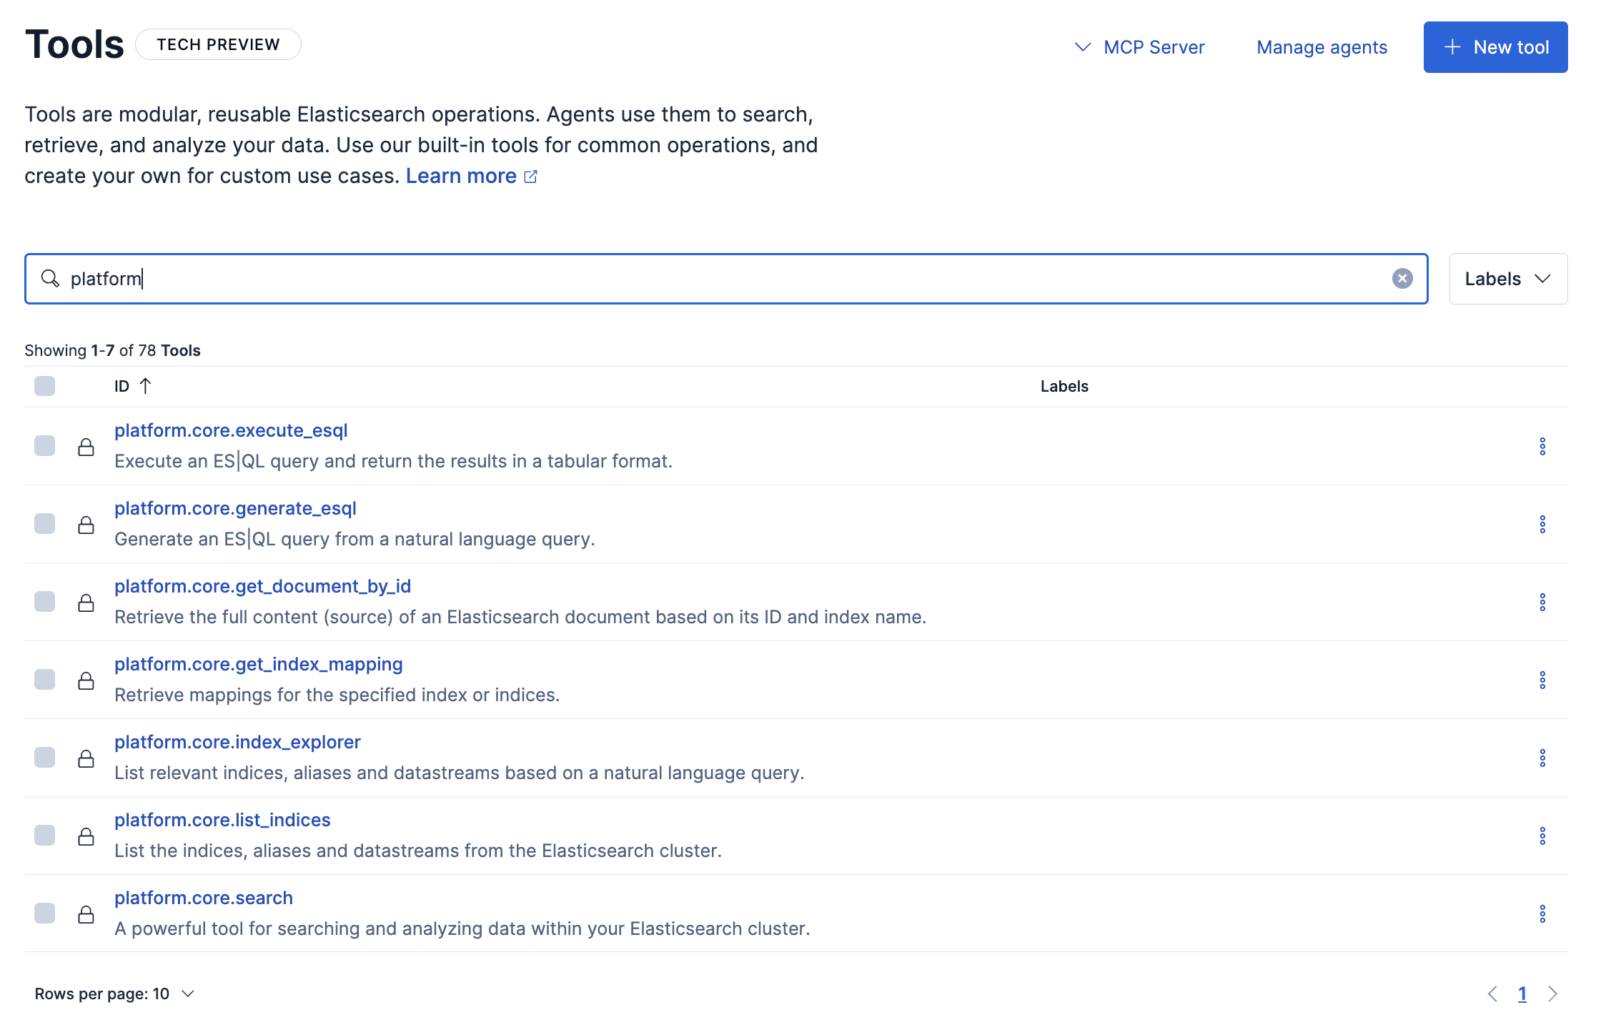Viewport: 1611px width, 1035px height.
Task: Expand the MCP Server dropdown
Action: pyautogui.click(x=1140, y=47)
